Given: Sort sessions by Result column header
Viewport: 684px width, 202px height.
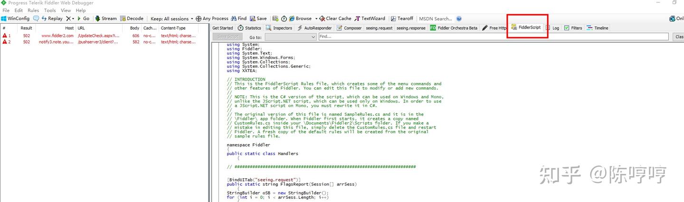Looking at the screenshot, I should click(26, 28).
